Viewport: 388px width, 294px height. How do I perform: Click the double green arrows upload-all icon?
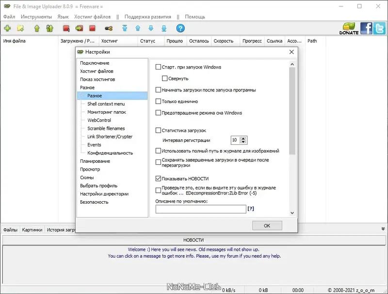coord(50,28)
